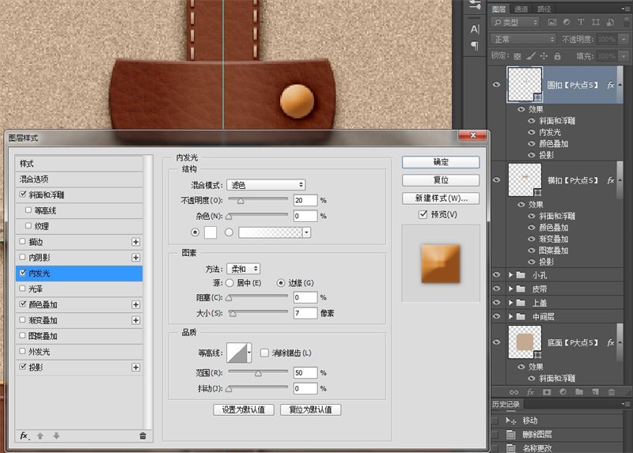Click the fx icon in Layers panel footer
This screenshot has height=453, width=633.
pyautogui.click(x=530, y=391)
